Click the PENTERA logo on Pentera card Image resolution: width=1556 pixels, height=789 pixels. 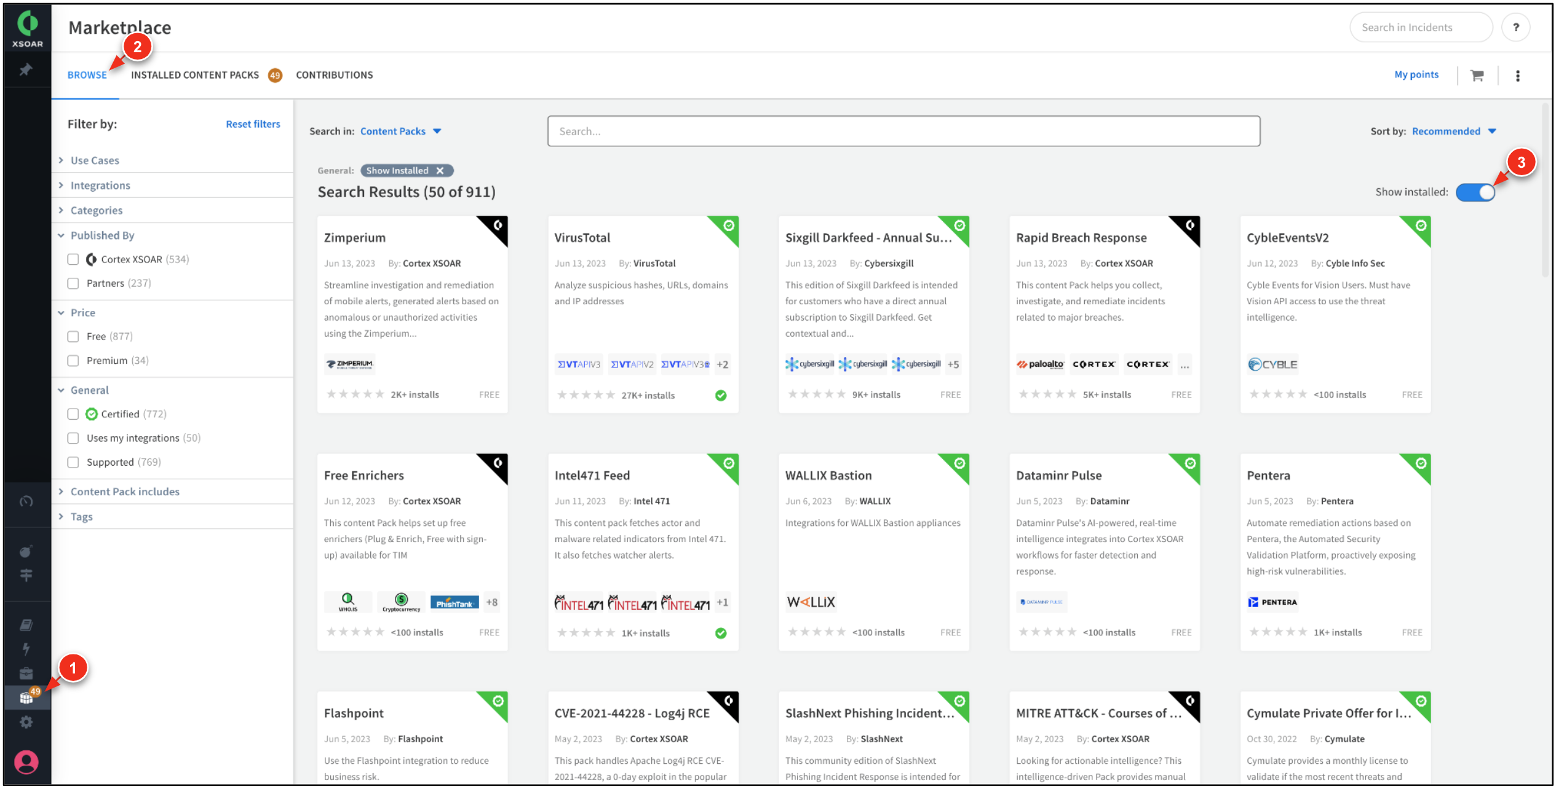pos(1272,602)
